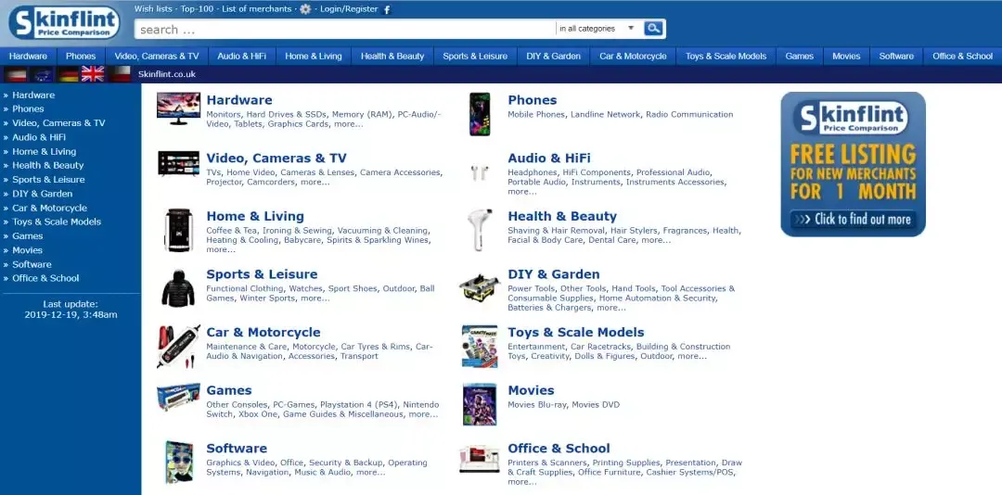Open Toys & Scale Models via board game image
1002x495 pixels.
coord(480,346)
